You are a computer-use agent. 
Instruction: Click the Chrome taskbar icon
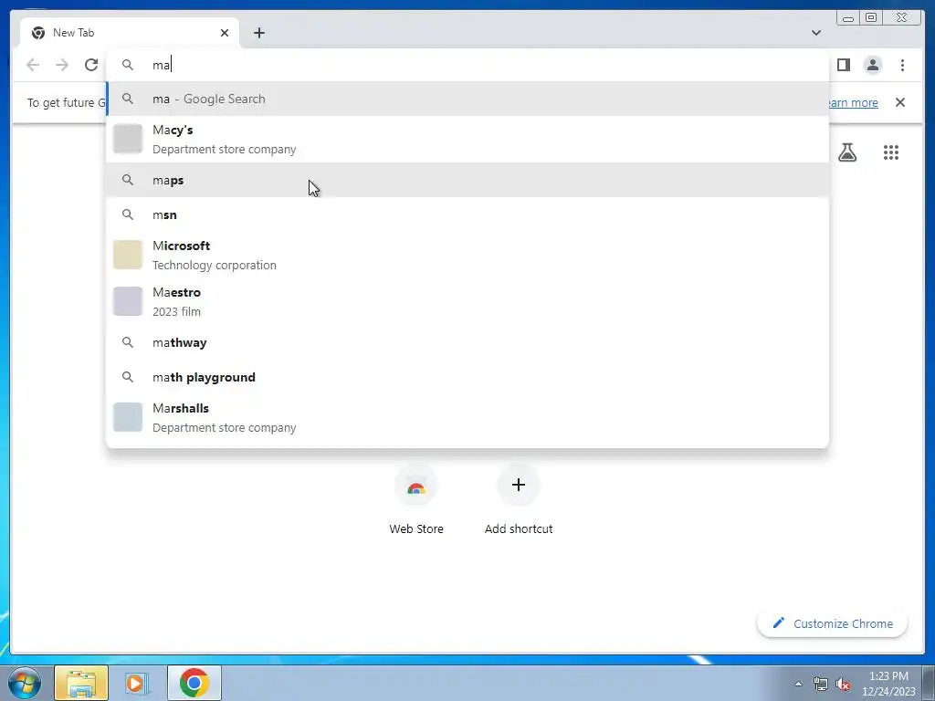coord(194,683)
